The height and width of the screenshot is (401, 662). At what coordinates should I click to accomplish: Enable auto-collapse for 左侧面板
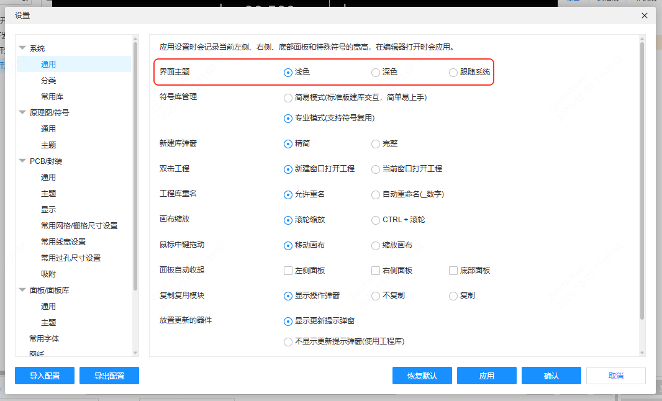(x=287, y=270)
